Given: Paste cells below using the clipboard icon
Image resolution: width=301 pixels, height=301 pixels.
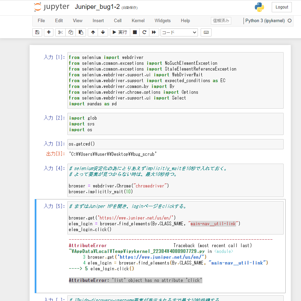Looking at the screenshot, I should pyautogui.click(x=81, y=32).
